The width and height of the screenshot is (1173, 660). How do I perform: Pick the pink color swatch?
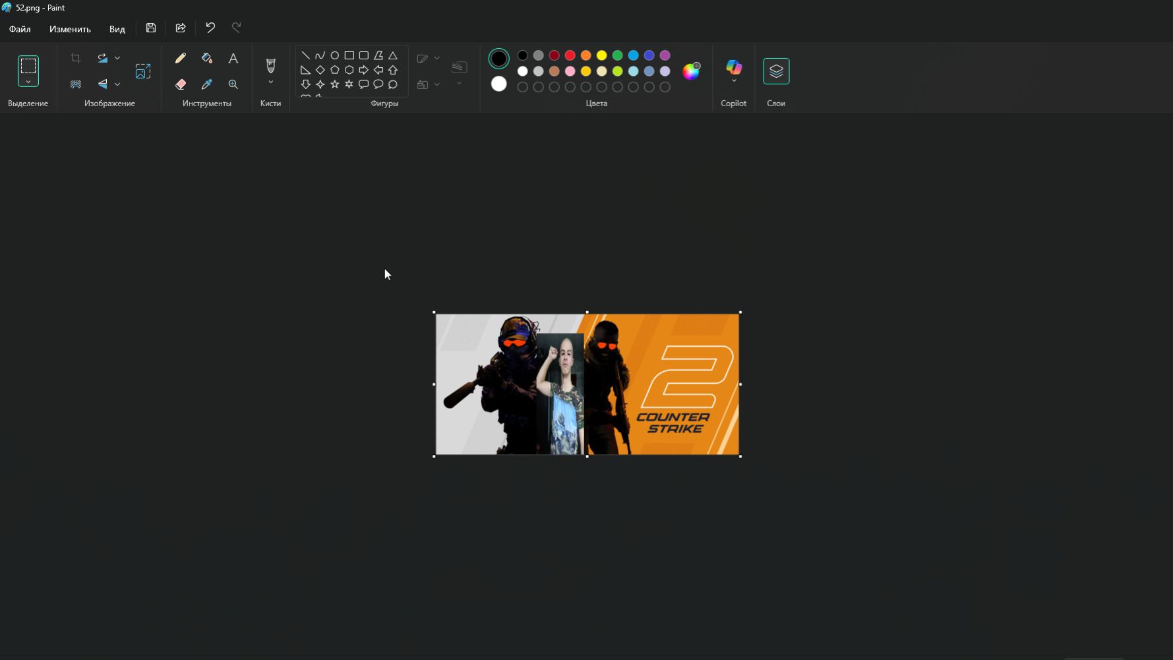click(x=570, y=71)
